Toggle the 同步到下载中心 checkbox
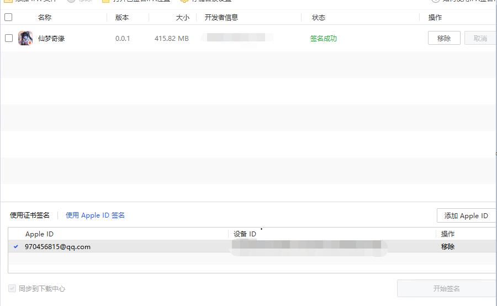This screenshot has height=306, width=497. 12,288
